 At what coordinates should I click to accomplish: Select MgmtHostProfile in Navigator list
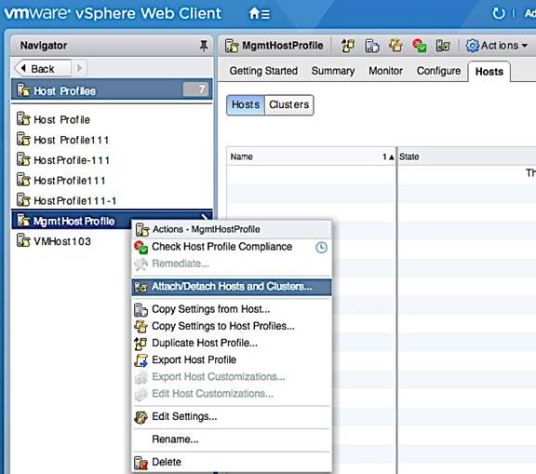pyautogui.click(x=112, y=221)
